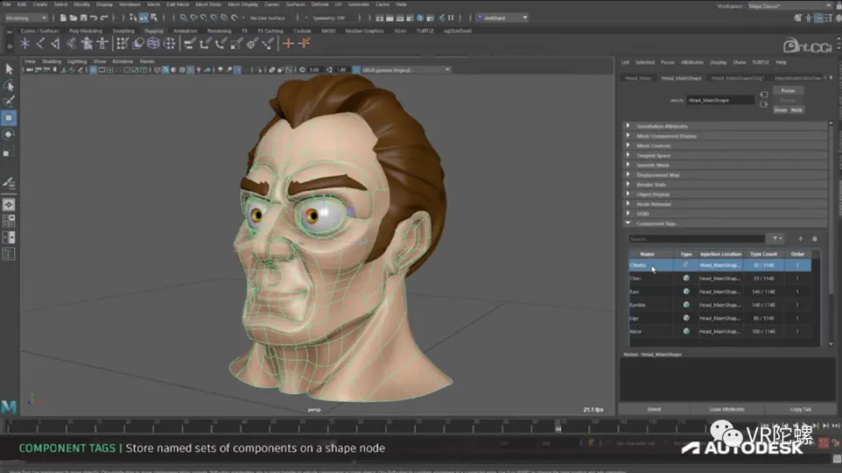This screenshot has width=842, height=473.
Task: Click the orange plus icon on Rigging shelf
Action: 289,43
